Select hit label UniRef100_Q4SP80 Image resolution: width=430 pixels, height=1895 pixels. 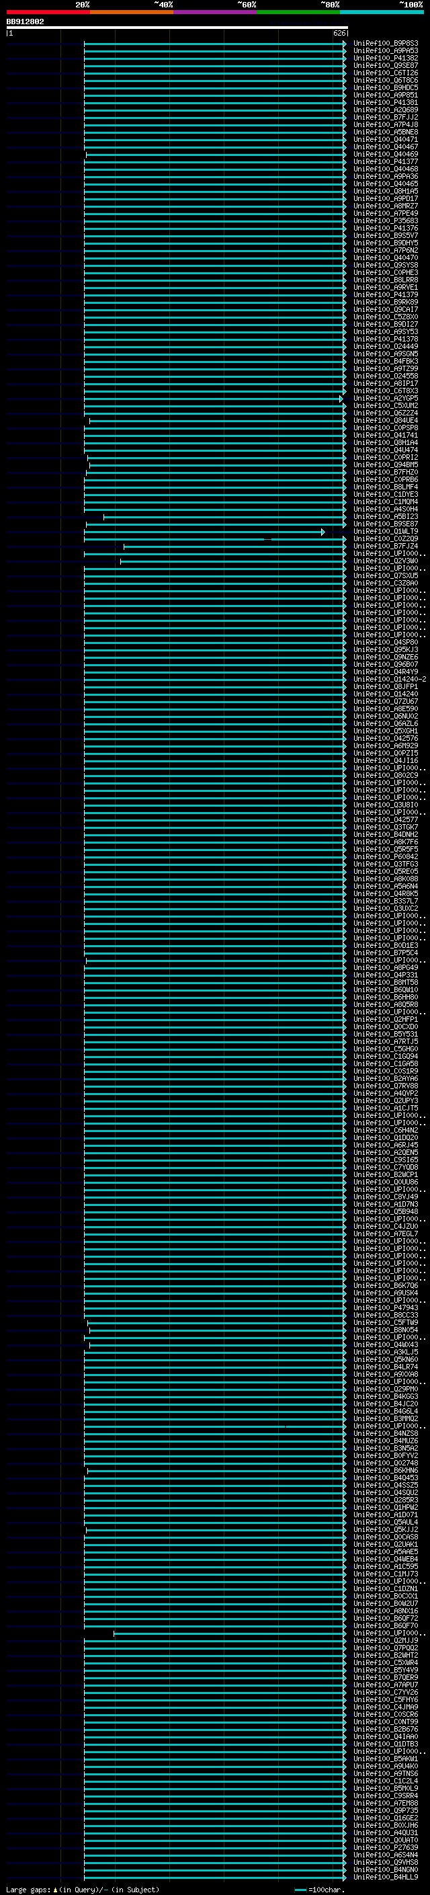coord(386,642)
